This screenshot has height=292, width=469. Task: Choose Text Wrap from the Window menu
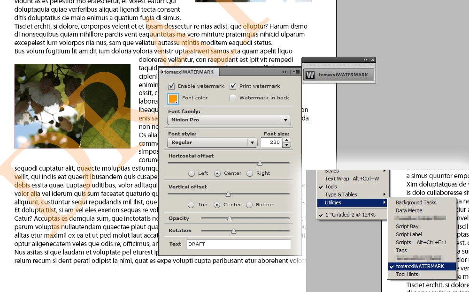tap(353, 179)
